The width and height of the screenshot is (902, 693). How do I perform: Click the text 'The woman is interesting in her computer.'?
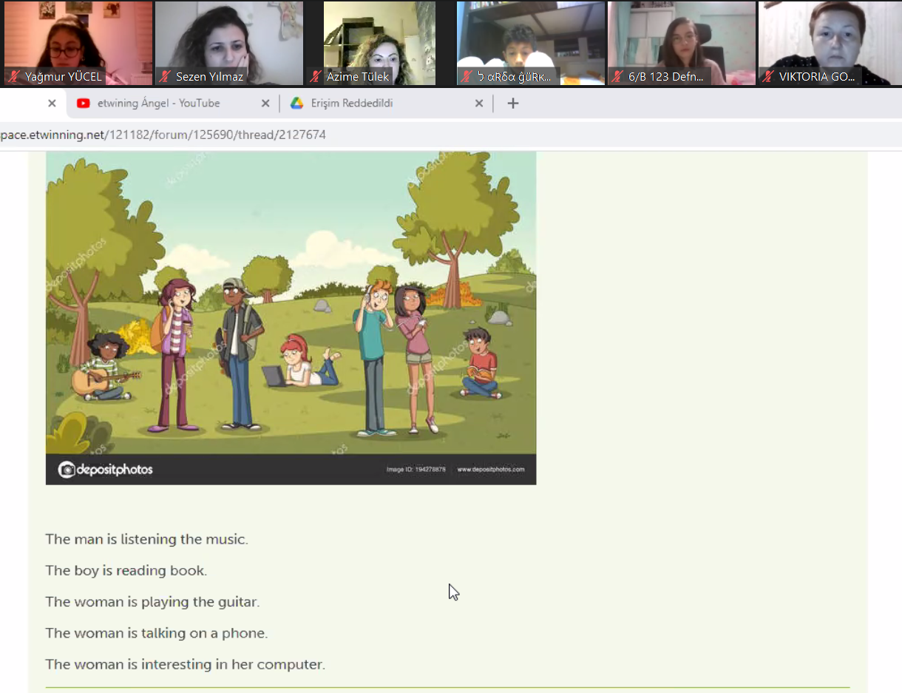(x=185, y=664)
